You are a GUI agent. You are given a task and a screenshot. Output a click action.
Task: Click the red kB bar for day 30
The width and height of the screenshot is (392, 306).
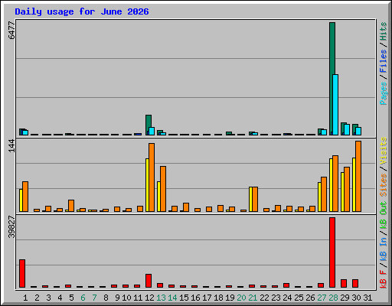coord(355,284)
